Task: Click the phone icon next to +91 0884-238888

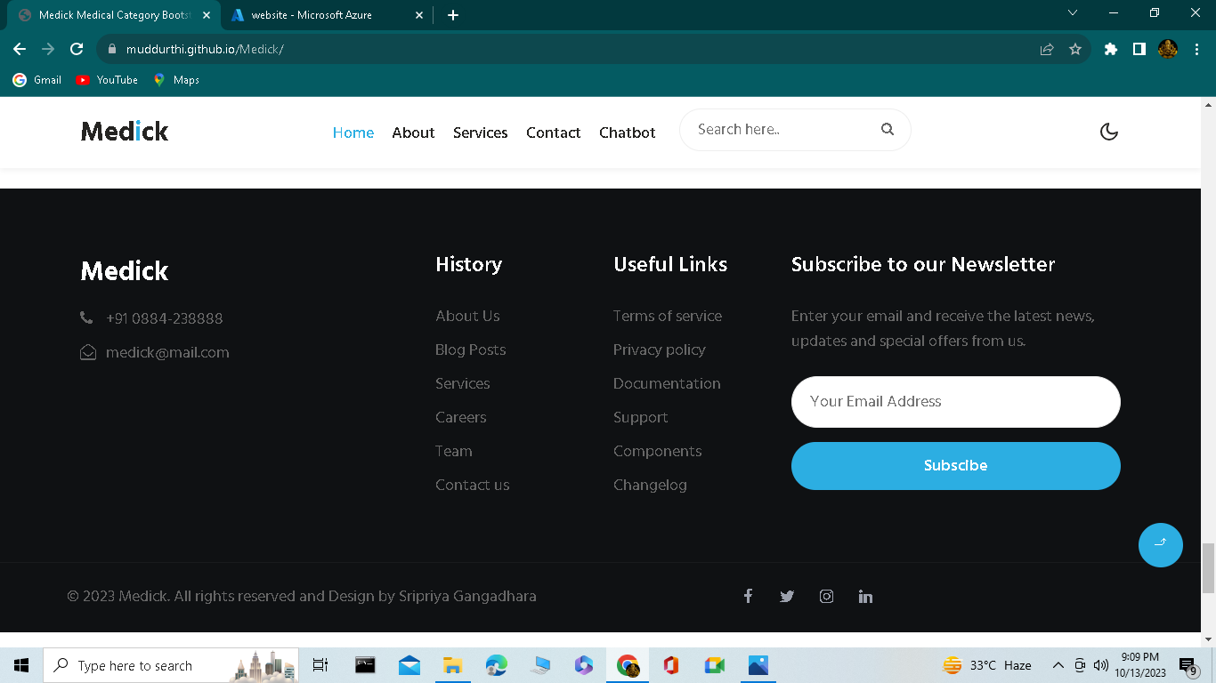Action: (x=85, y=317)
